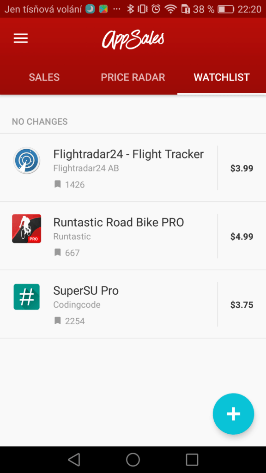The image size is (266, 473).
Task: Tap the Android back navigation button
Action: [x=74, y=460]
